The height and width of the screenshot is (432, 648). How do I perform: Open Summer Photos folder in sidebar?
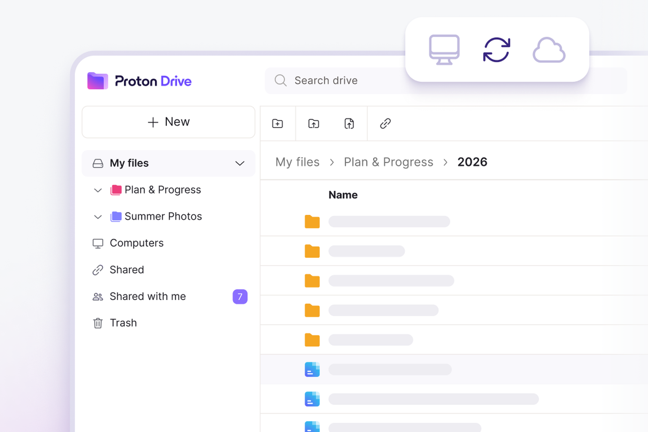point(163,216)
